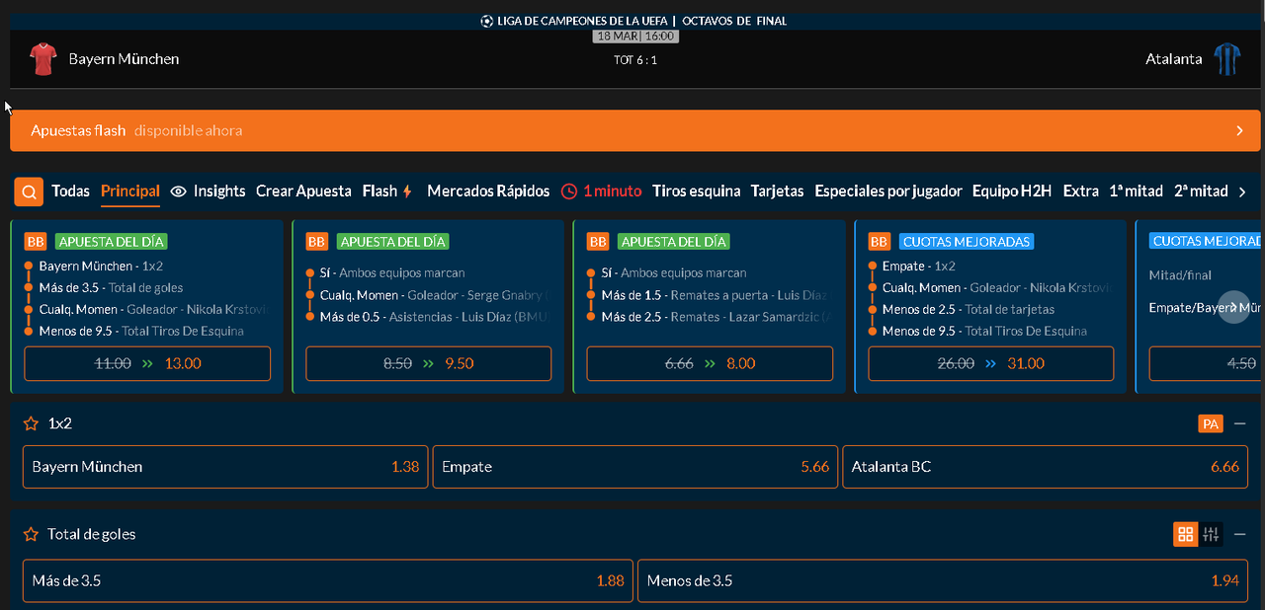Add boosted 11.00 to 13.00 bet
This screenshot has width=1265, height=610.
147,363
